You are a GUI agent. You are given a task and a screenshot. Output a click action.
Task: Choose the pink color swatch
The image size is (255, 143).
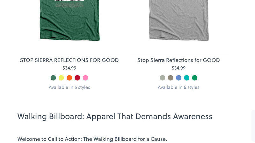85,78
